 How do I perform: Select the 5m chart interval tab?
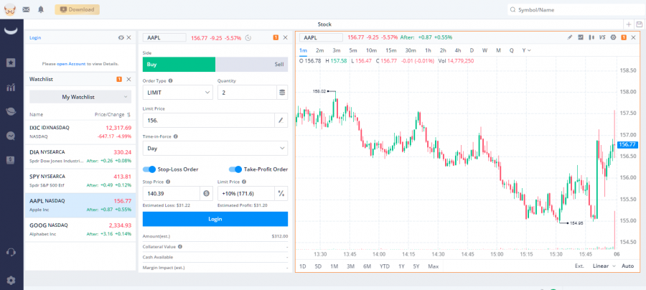[353, 50]
